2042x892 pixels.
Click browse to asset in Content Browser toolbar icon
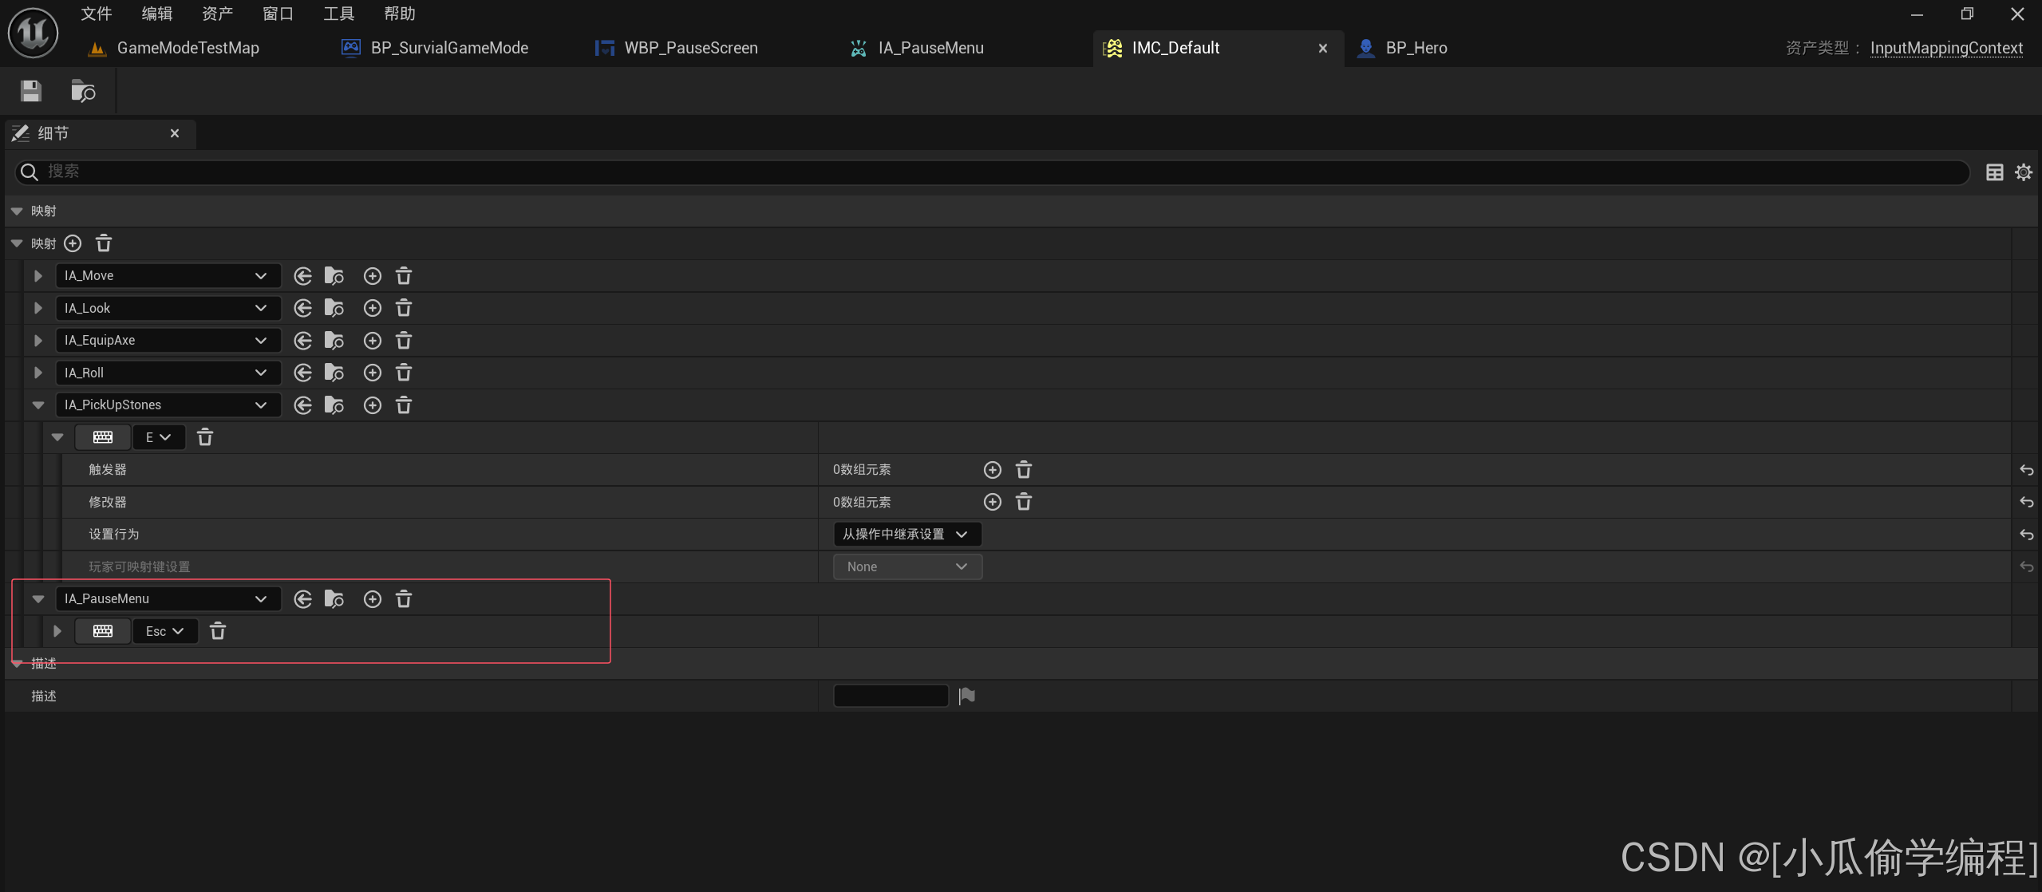(x=83, y=91)
